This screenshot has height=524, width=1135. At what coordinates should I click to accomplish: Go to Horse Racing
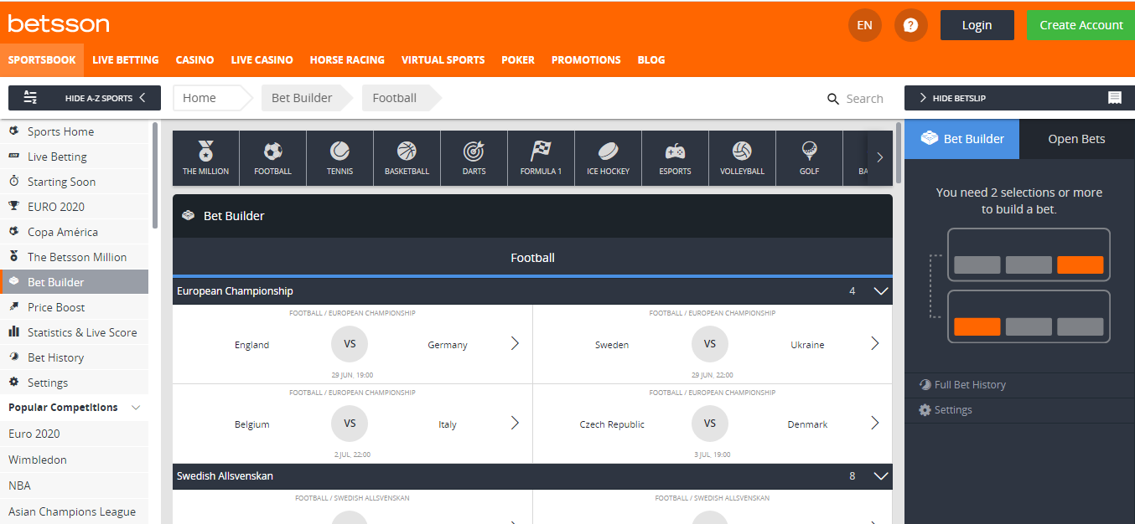tap(347, 60)
